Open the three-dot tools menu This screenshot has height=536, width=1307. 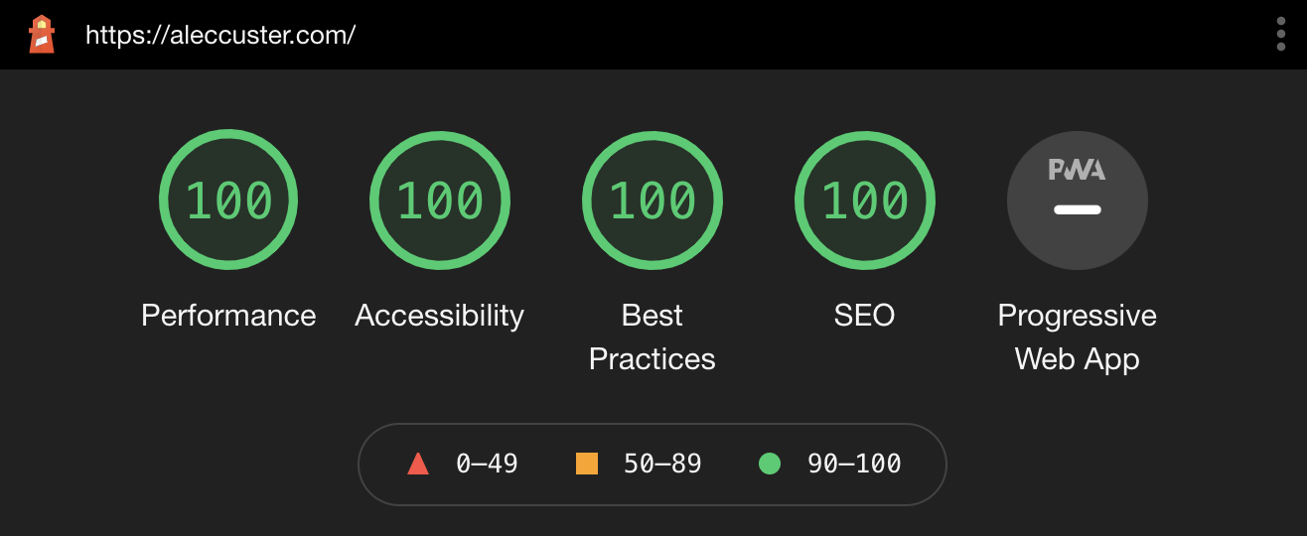[1280, 34]
